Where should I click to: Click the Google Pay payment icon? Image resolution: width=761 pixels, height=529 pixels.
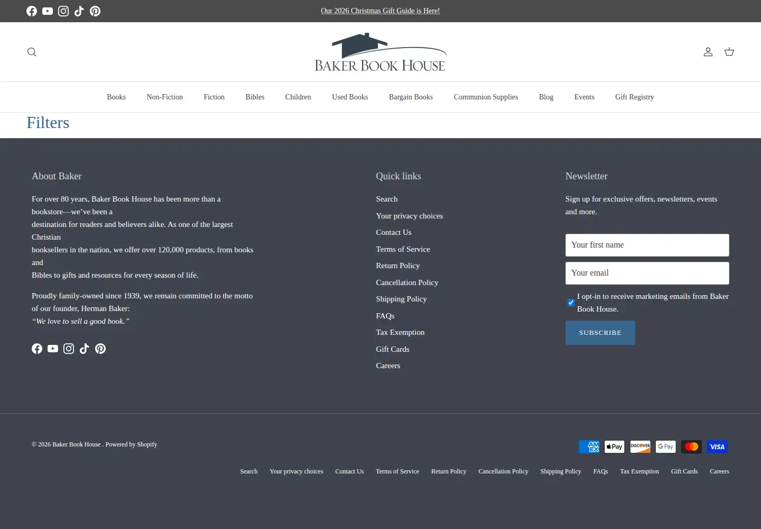coord(666,446)
